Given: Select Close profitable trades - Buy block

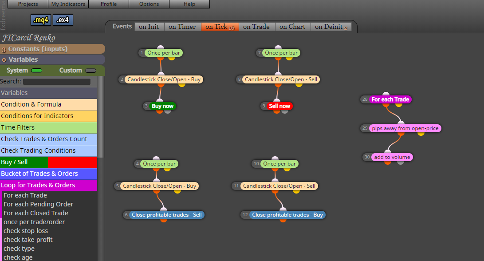Looking at the screenshot, I should [x=287, y=215].
